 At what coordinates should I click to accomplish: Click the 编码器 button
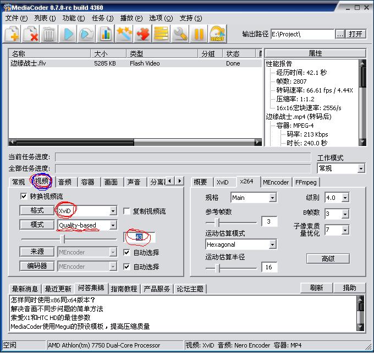(37, 266)
